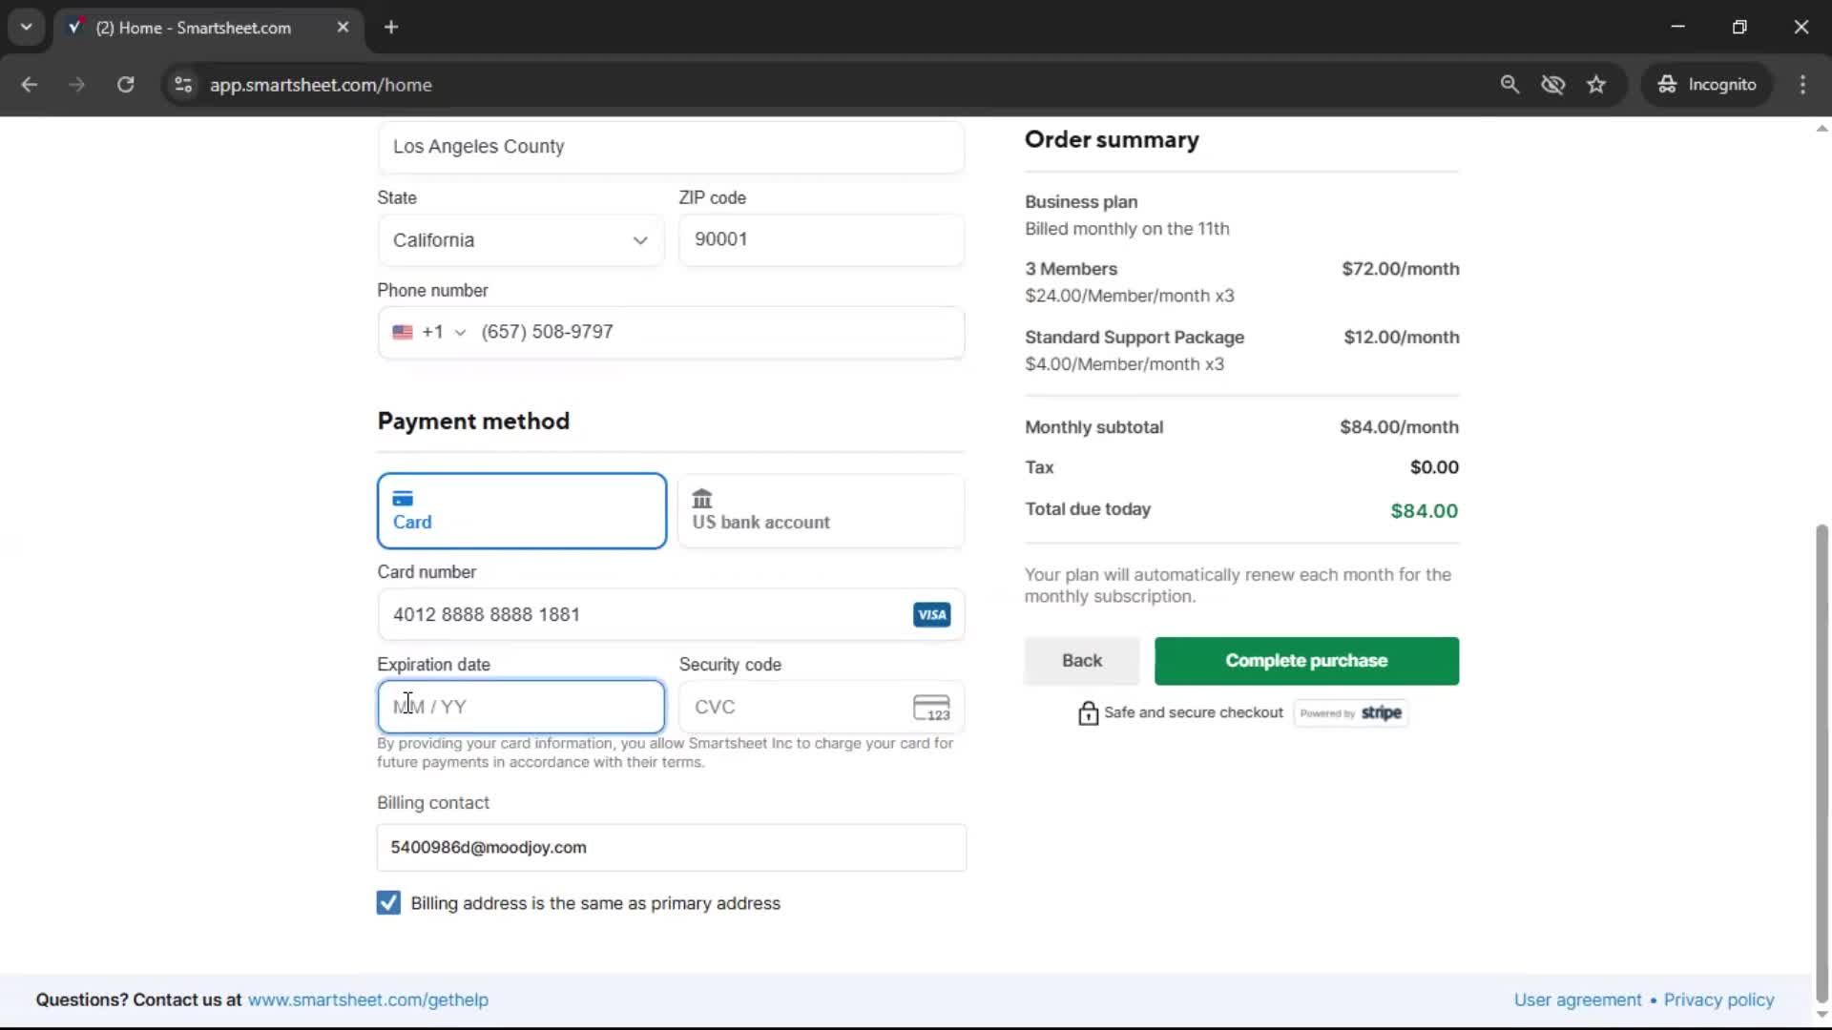Image resolution: width=1832 pixels, height=1030 pixels.
Task: Open a new browser tab
Action: (x=391, y=27)
